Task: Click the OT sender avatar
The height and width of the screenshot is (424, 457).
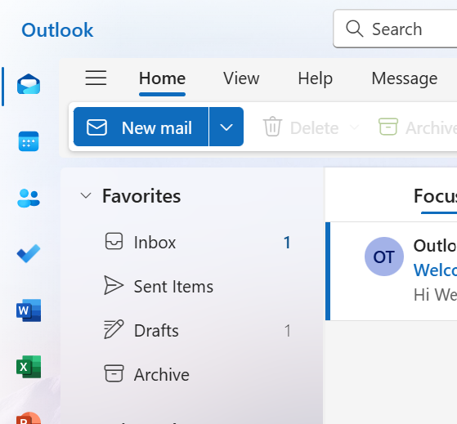Action: (384, 257)
